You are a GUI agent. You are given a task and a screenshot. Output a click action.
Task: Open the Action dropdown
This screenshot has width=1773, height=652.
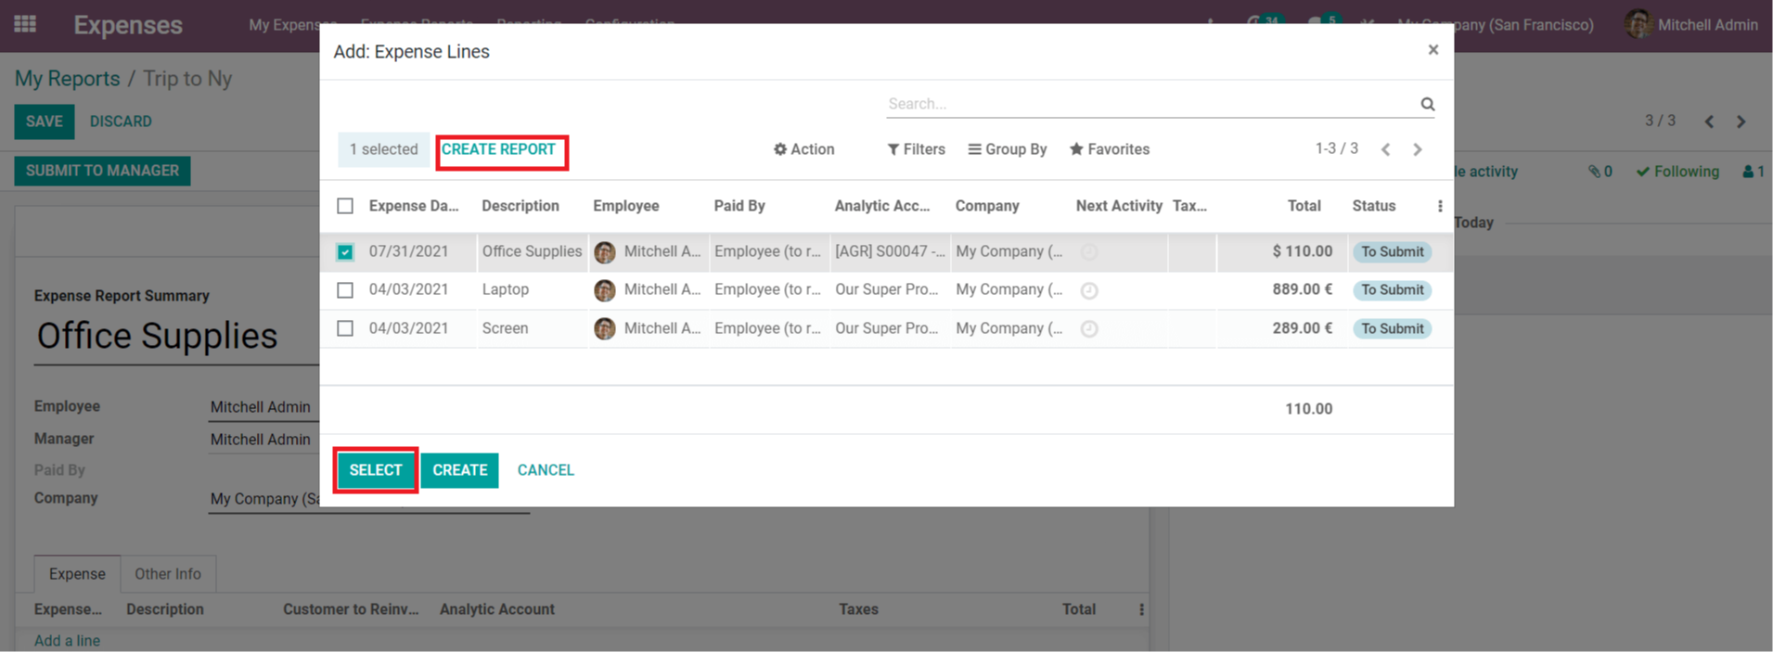click(x=804, y=149)
